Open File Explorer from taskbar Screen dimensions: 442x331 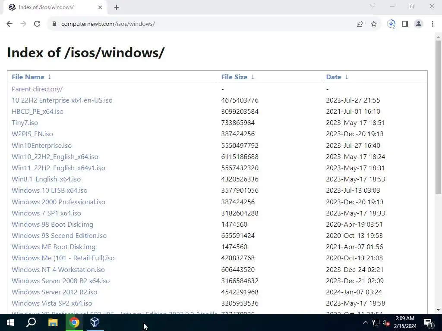tap(53, 322)
